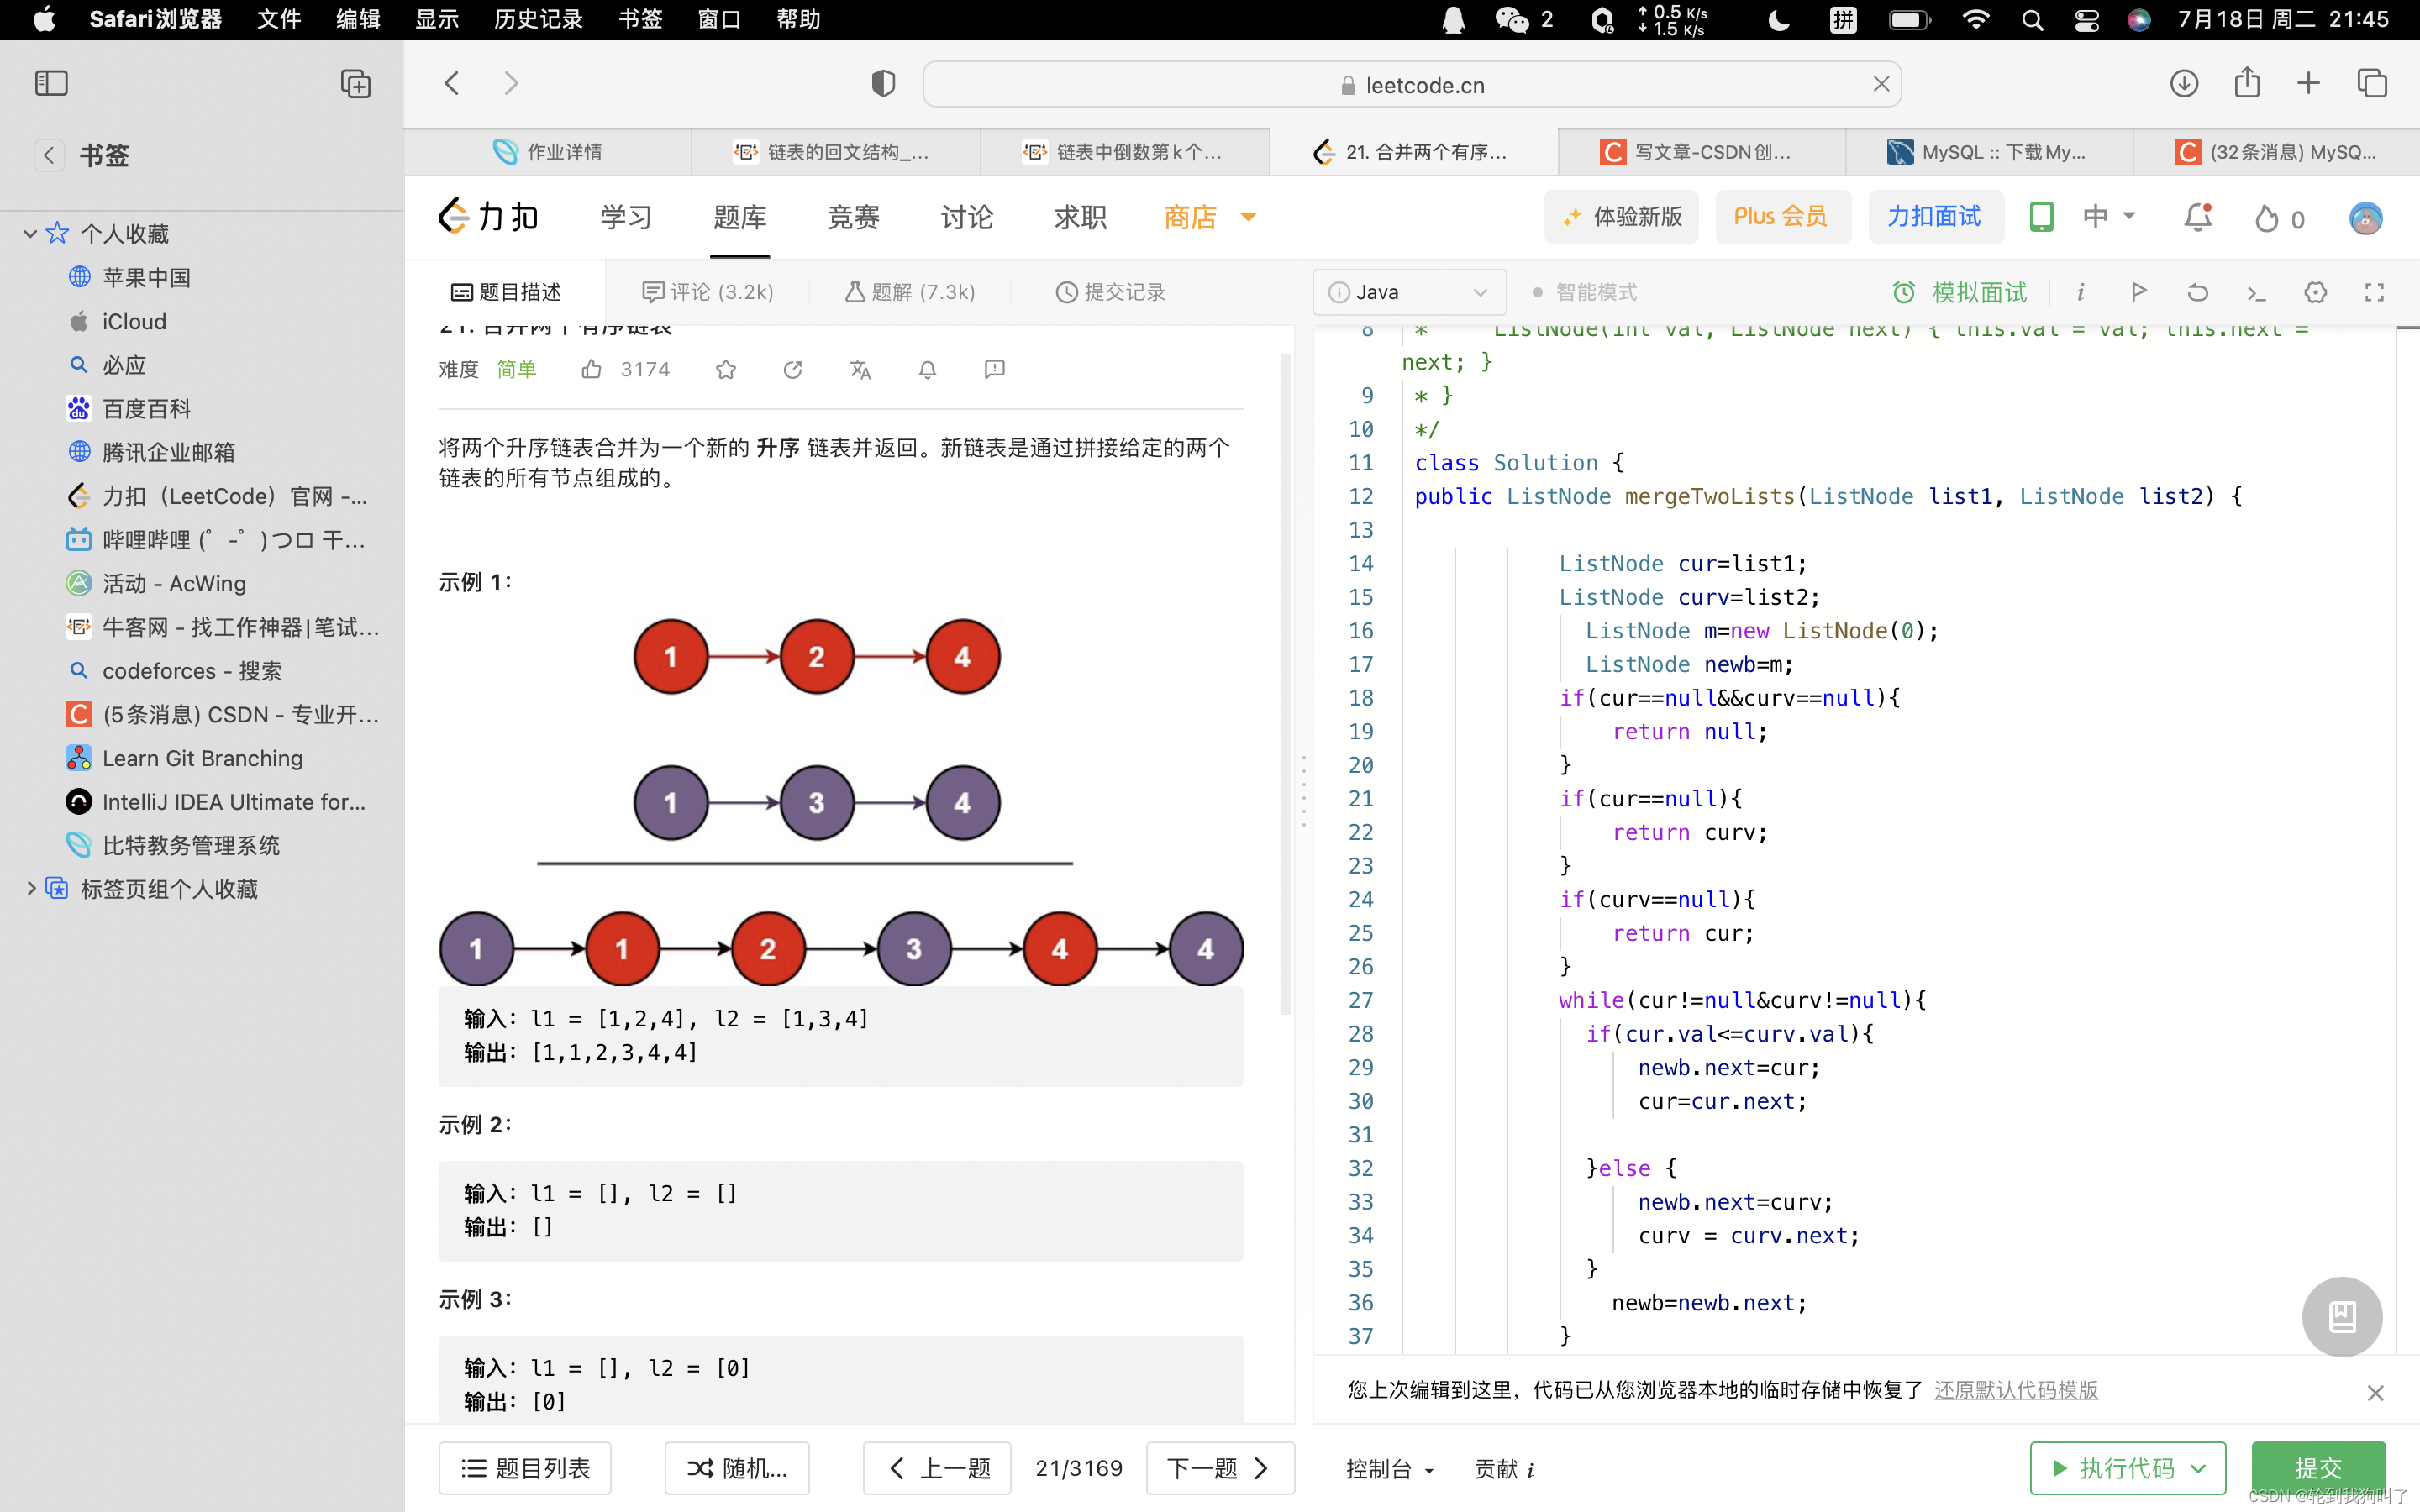Go back with the browser back arrow
Viewport: 2420px width, 1512px height.
tap(452, 83)
